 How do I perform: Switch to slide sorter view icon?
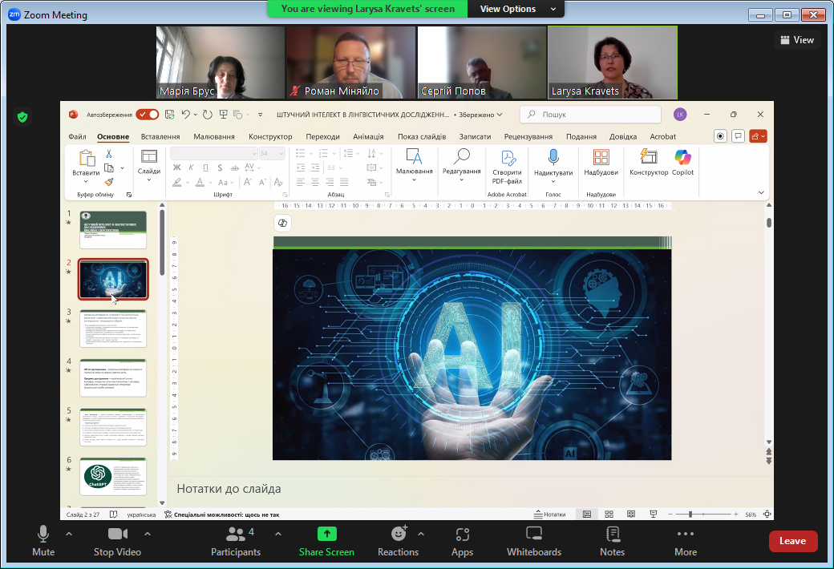(x=609, y=515)
